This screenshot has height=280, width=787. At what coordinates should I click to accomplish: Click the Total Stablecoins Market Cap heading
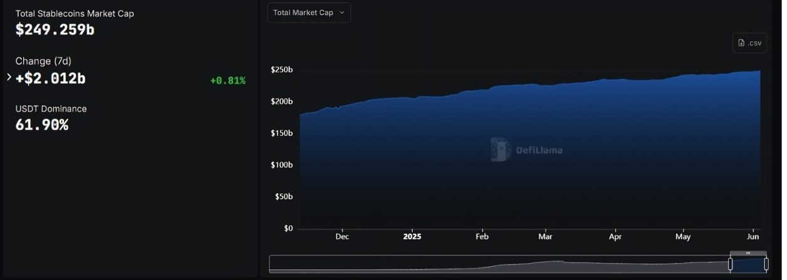click(x=75, y=14)
